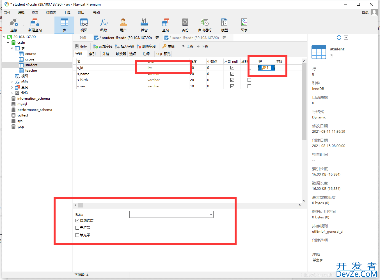Enable Zerofill (填充零) checkbox
The height and width of the screenshot is (280, 380).
77,235
